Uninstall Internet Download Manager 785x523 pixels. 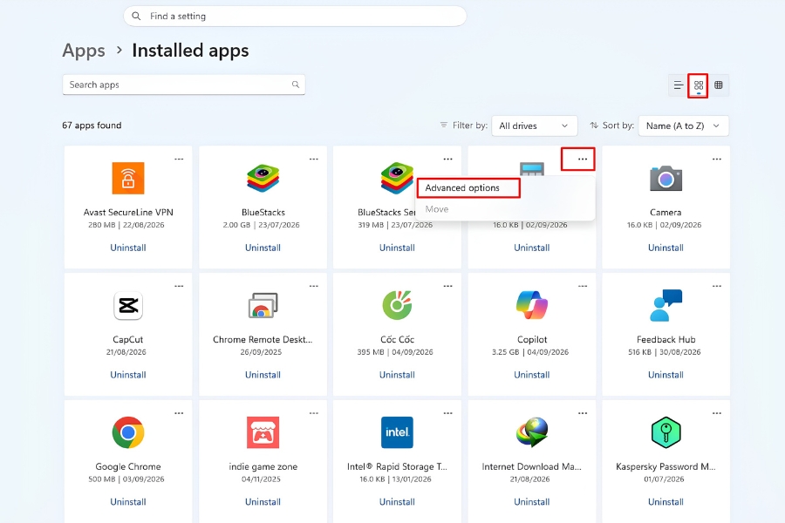point(532,502)
